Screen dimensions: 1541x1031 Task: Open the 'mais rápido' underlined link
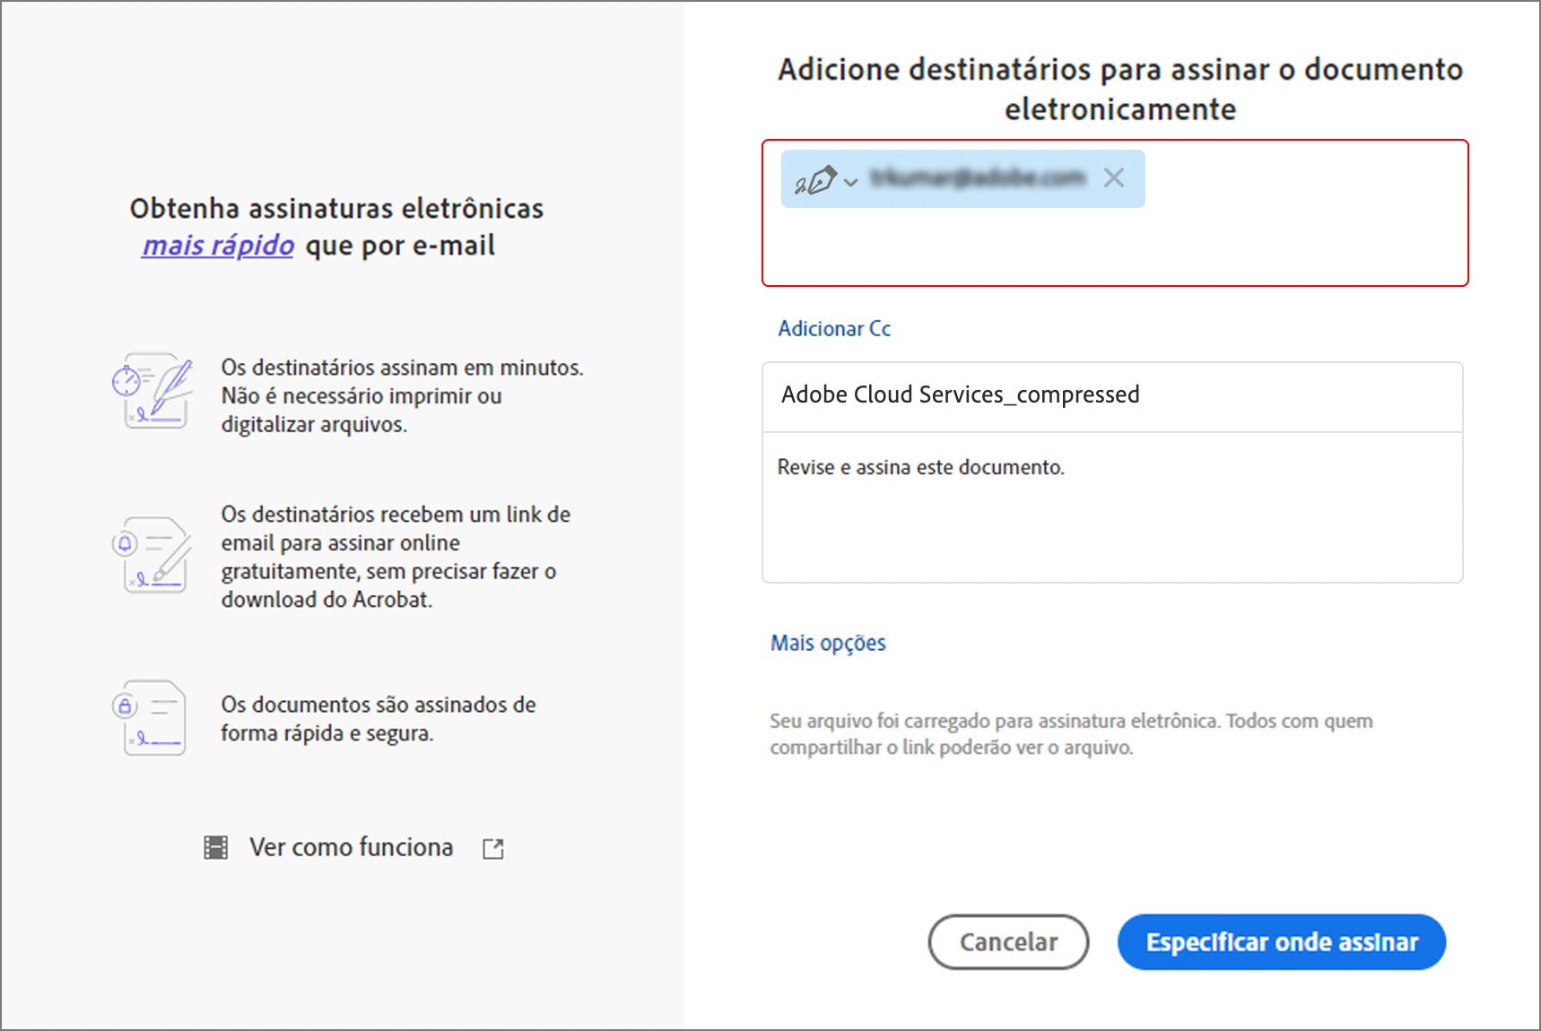tap(217, 245)
